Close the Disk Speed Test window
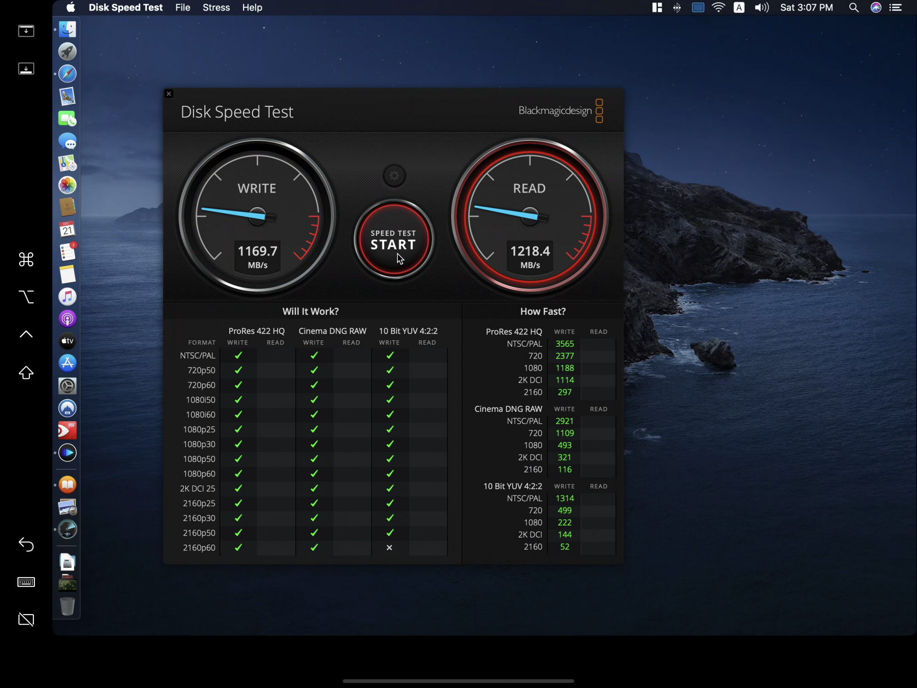 tap(169, 94)
